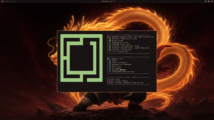Click the icon beside Update line

(x=108, y=83)
